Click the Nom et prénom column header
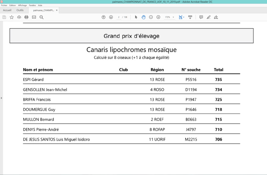Image resolution: width=267 pixels, height=175 pixels. click(x=38, y=70)
